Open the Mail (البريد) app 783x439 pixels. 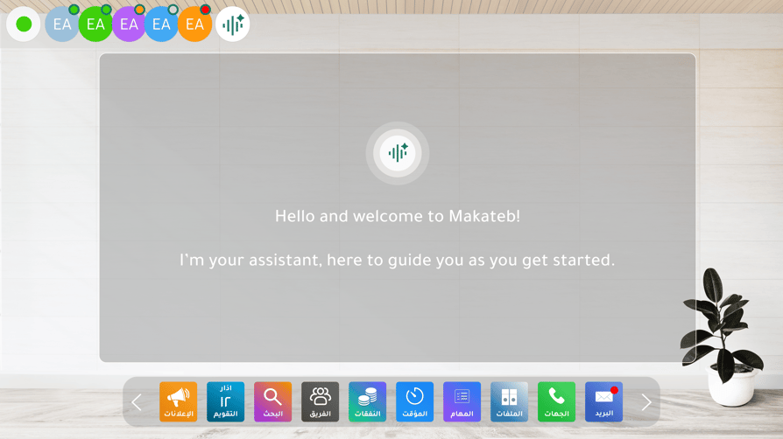603,401
